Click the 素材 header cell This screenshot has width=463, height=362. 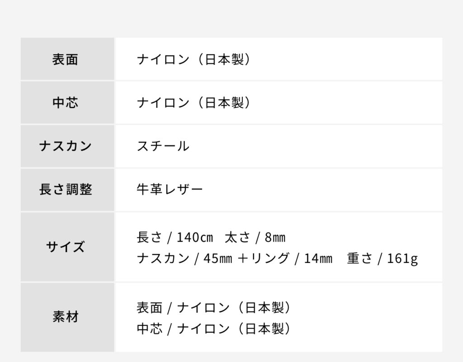[67, 317]
